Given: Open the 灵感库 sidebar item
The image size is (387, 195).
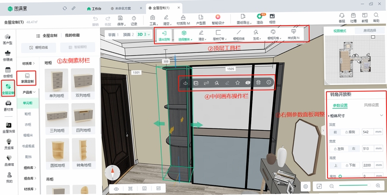Looking at the screenshot, I should 9,144.
